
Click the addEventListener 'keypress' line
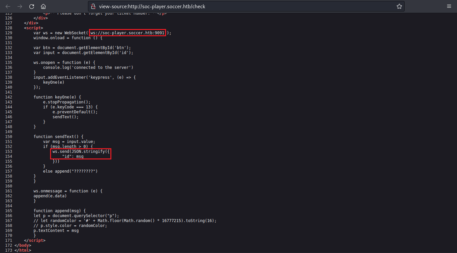tap(85, 77)
